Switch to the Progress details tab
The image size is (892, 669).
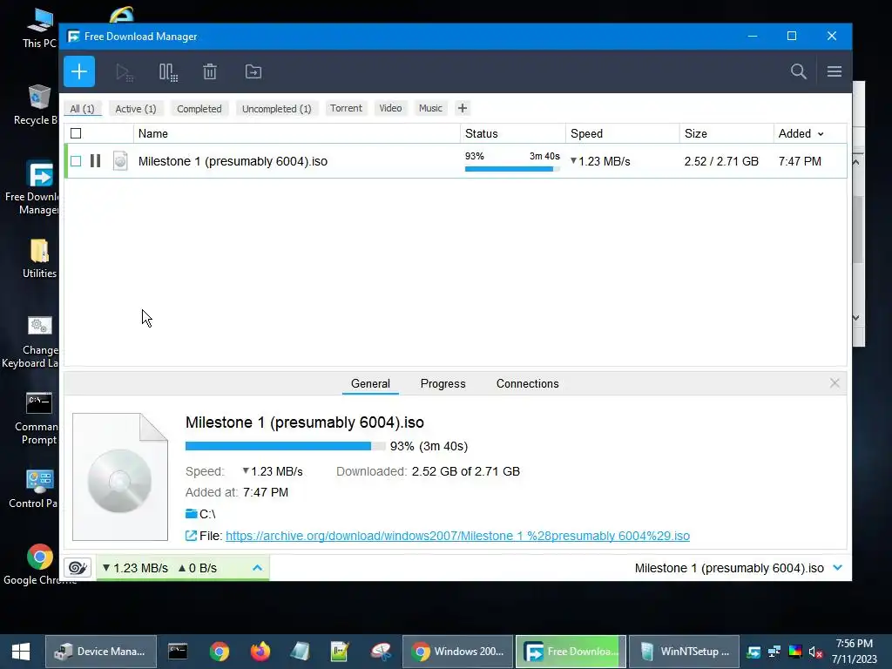pyautogui.click(x=443, y=384)
